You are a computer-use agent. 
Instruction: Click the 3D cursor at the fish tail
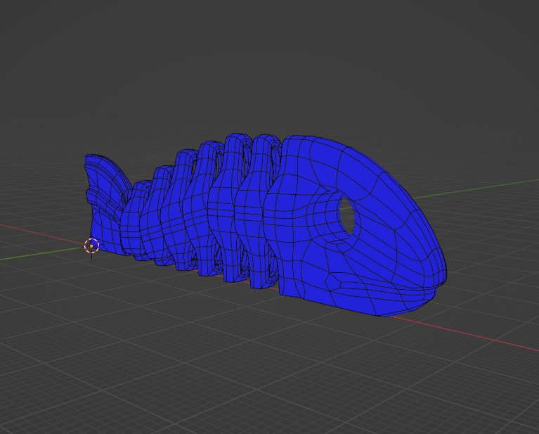[91, 245]
